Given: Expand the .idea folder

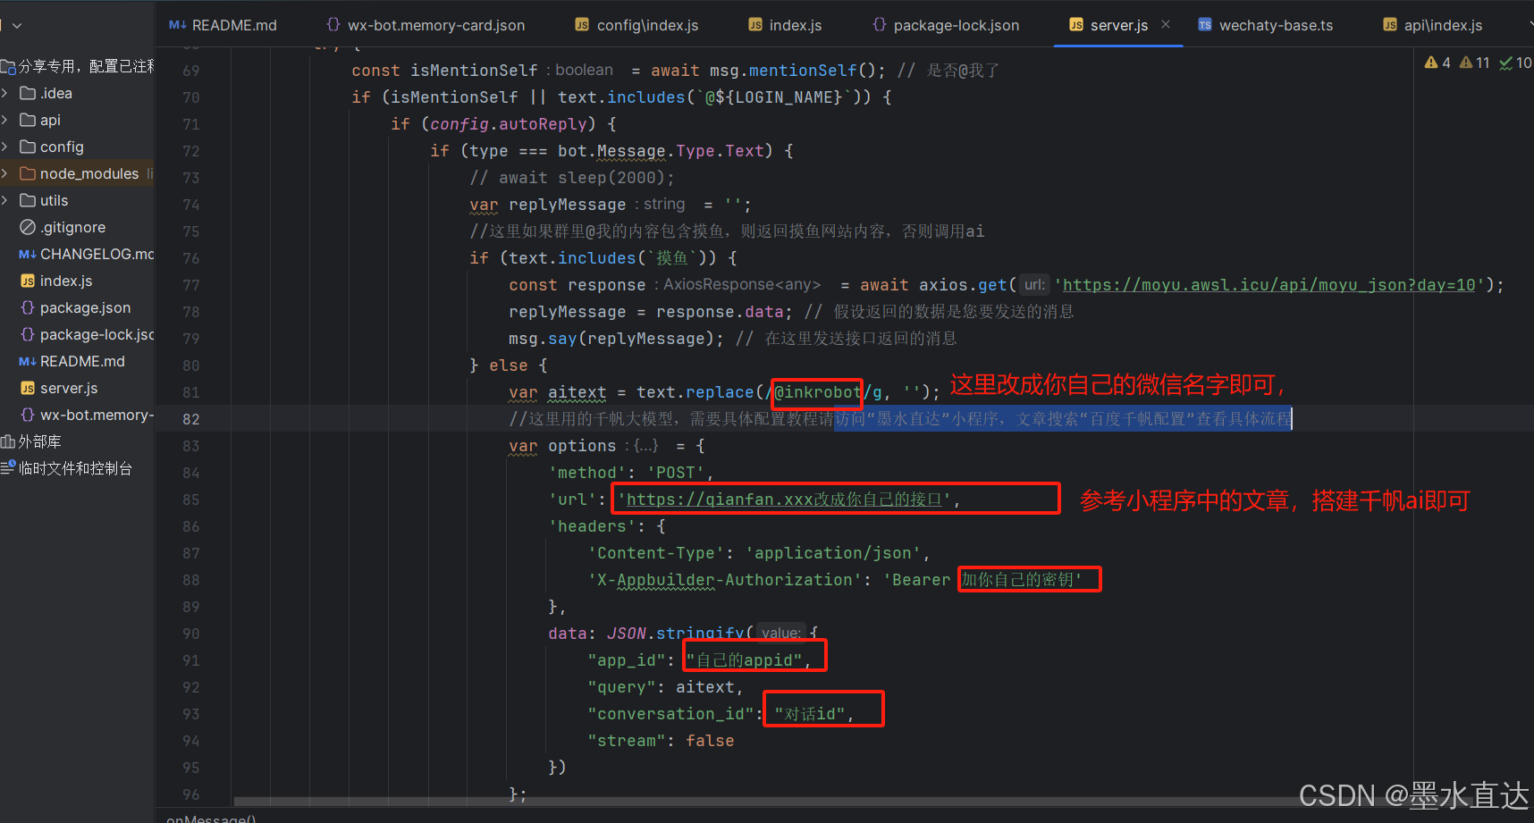Looking at the screenshot, I should tap(5, 93).
